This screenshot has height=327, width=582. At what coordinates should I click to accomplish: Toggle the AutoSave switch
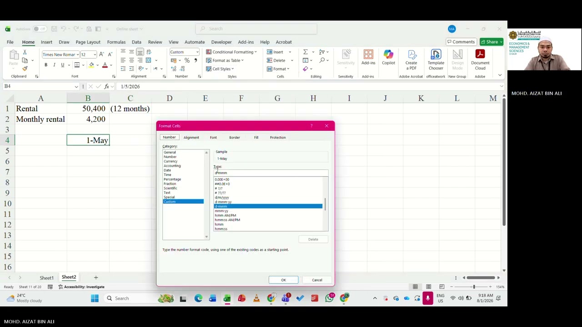tap(39, 29)
